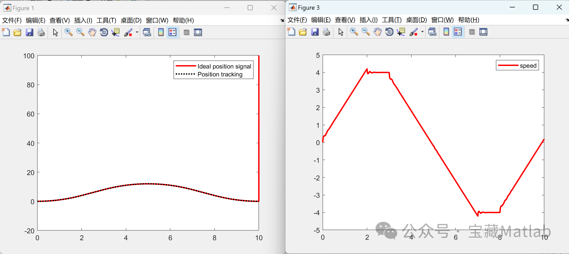The image size is (569, 254).
Task: Enable Data Cursor tool in Figure 3
Action: [401, 32]
